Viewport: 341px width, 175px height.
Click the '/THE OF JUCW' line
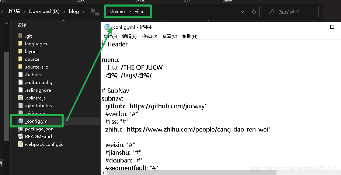pyautogui.click(x=134, y=67)
